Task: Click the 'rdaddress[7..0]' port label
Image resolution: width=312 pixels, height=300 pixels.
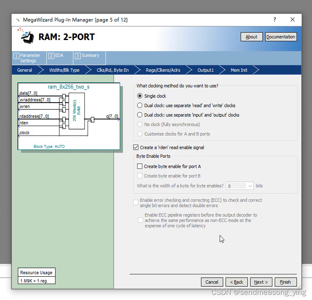Action: pos(34,116)
